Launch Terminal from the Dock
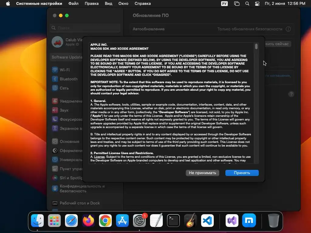The image size is (311, 233). coord(173,221)
